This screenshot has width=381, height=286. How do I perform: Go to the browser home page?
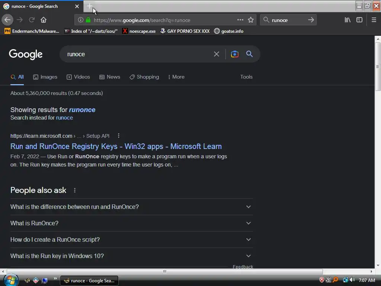pyautogui.click(x=44, y=20)
